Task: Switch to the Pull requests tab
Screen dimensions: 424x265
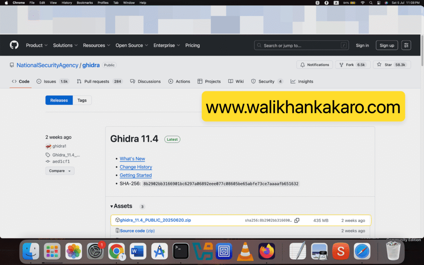Action: (100, 82)
